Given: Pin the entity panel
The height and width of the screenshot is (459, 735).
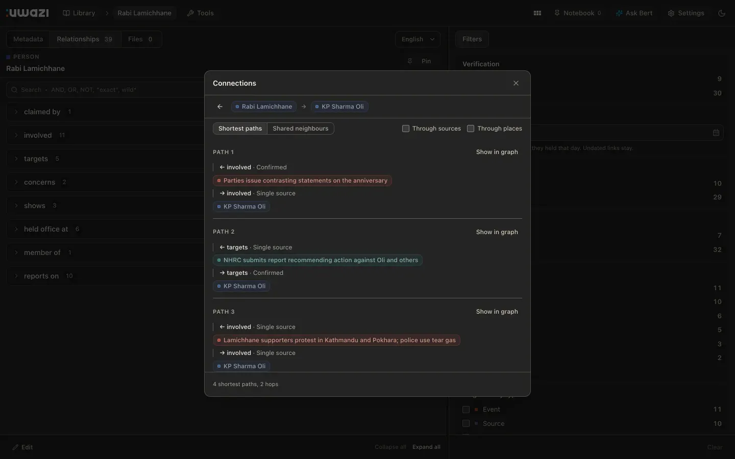Looking at the screenshot, I should (x=419, y=61).
